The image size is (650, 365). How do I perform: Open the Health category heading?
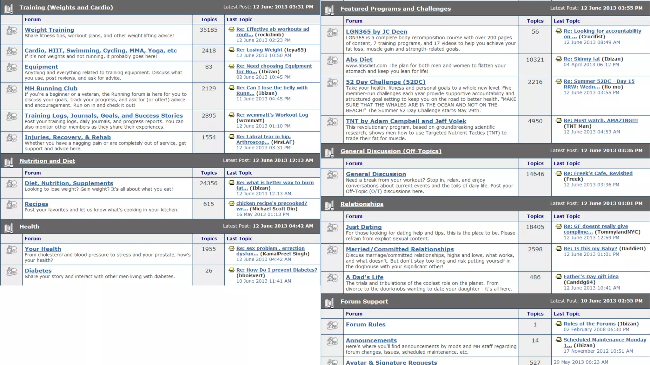coord(30,227)
